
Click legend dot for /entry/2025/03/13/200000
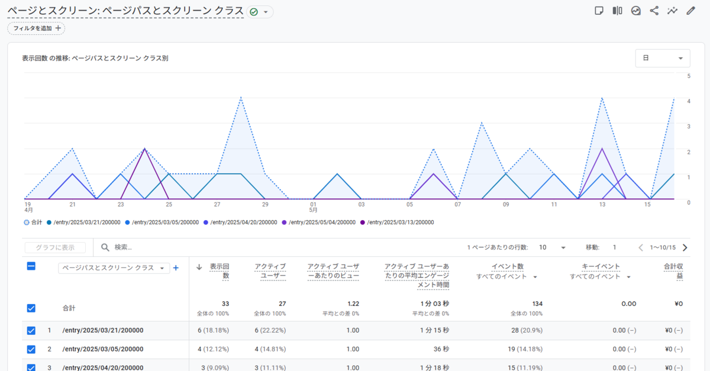(x=363, y=222)
